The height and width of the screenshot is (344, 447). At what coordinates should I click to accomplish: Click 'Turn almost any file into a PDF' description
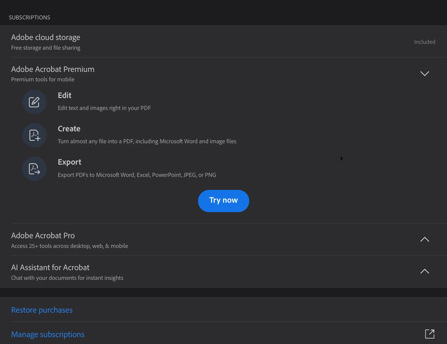coord(147,141)
